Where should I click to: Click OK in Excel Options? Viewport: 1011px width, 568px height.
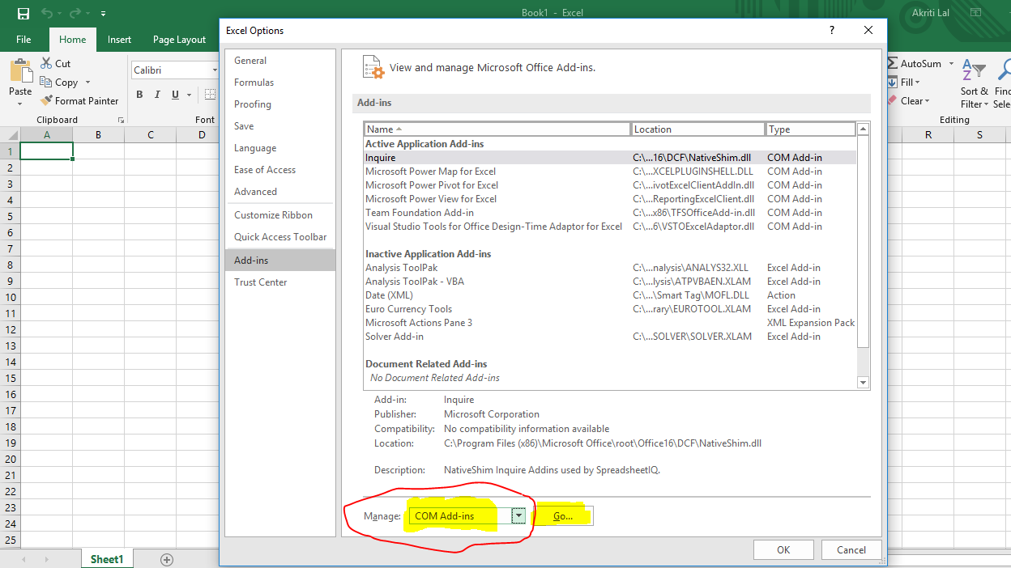pyautogui.click(x=783, y=549)
